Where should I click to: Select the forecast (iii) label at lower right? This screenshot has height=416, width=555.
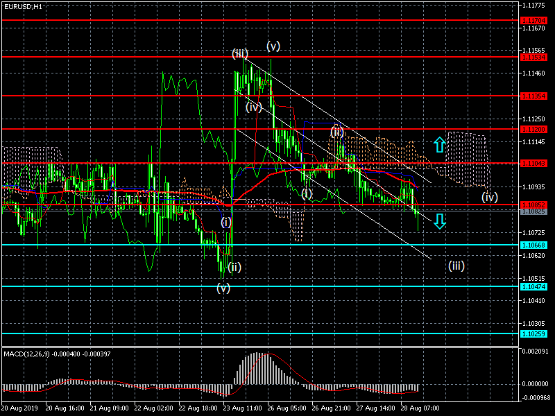[456, 265]
